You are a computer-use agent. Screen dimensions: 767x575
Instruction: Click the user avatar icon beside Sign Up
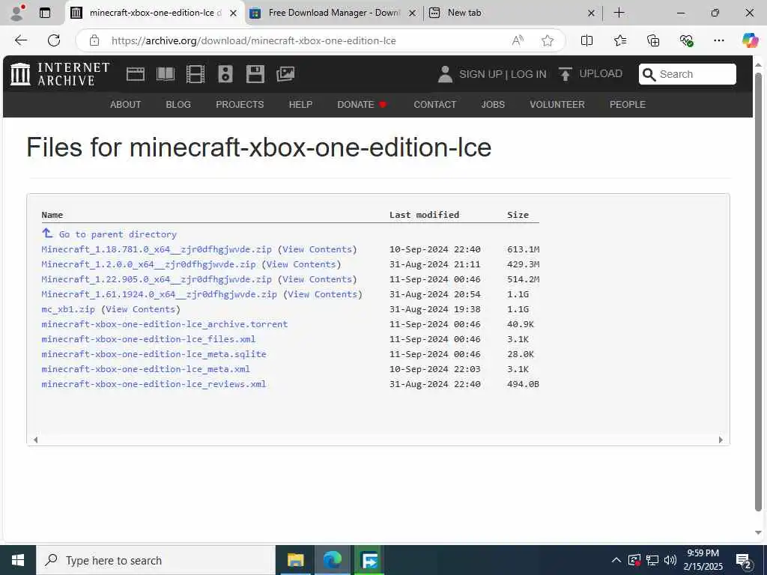(445, 74)
